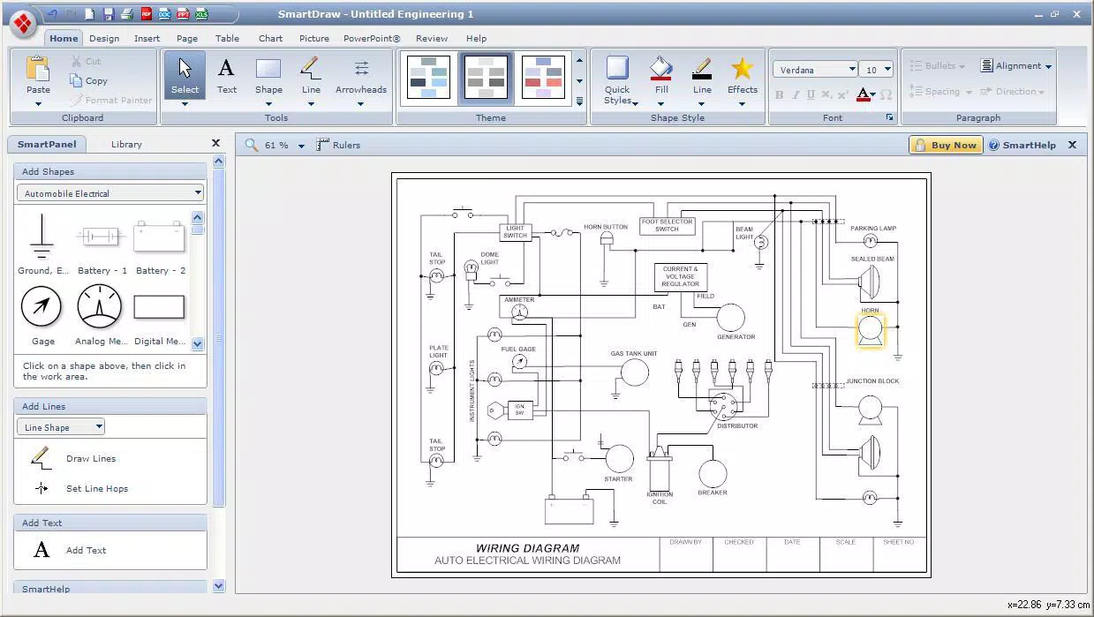This screenshot has width=1094, height=617.
Task: Open Quick Styles
Action: pos(617,79)
